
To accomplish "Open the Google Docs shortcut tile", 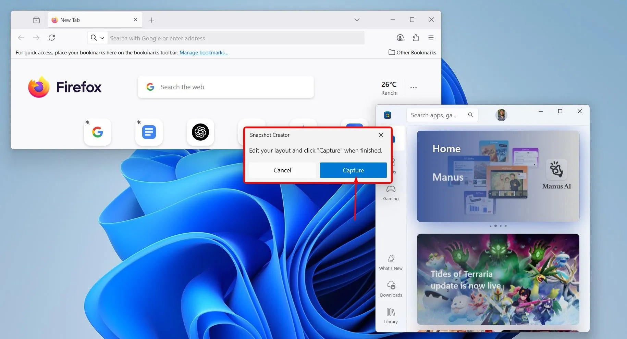I will tap(149, 132).
